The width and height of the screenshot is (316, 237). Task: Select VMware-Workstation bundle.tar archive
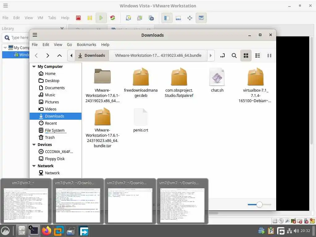[x=102, y=127]
